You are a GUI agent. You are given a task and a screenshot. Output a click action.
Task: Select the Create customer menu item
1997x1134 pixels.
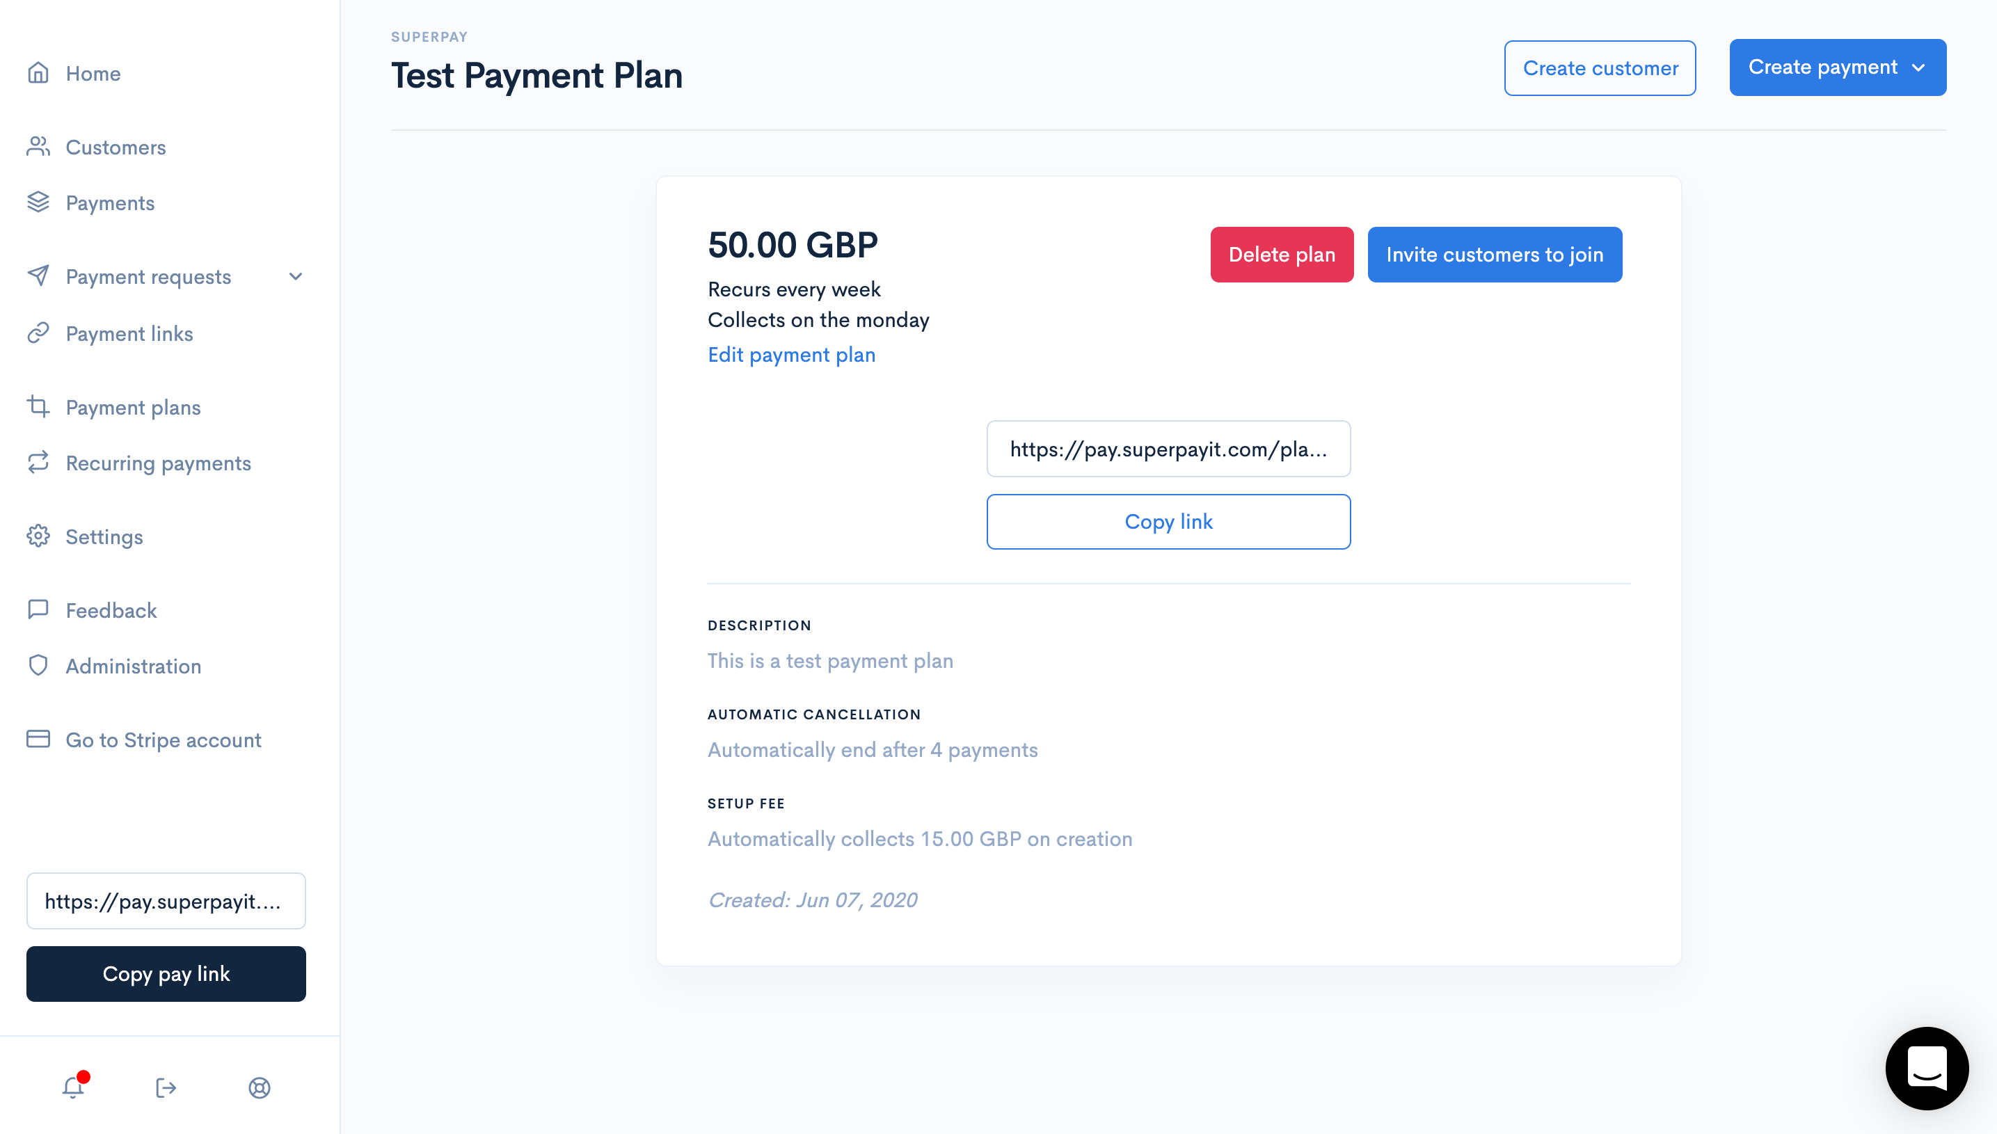1600,67
